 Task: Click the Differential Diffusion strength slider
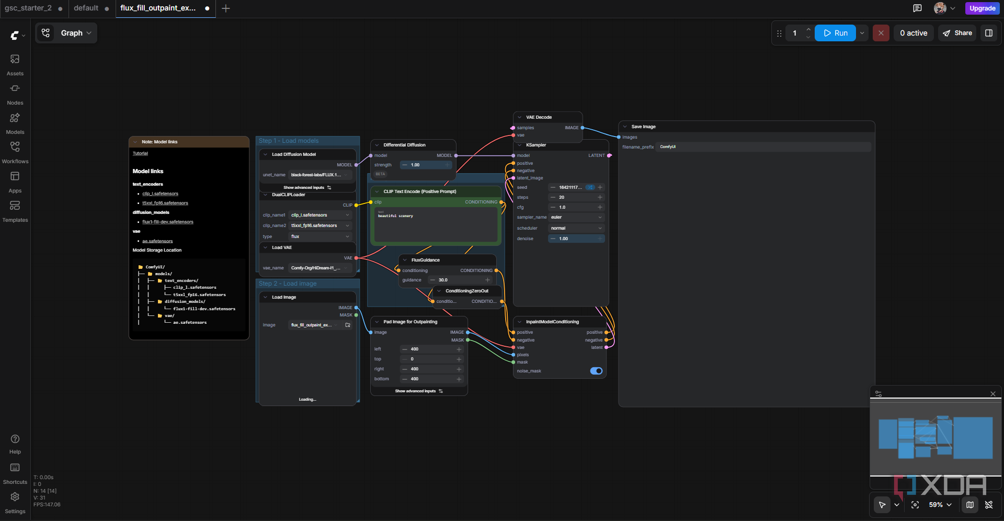426,165
